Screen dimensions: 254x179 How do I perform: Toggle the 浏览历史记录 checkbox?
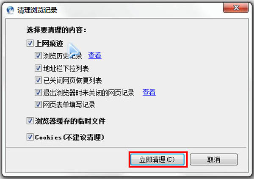pos(38,56)
